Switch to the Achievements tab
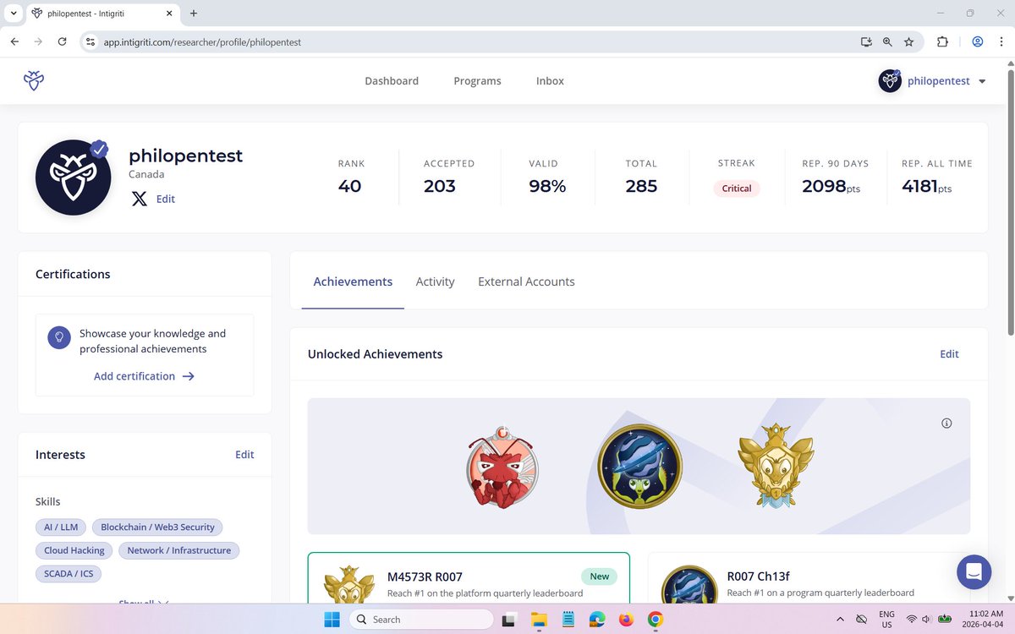Viewport: 1015px width, 634px height. (x=353, y=281)
